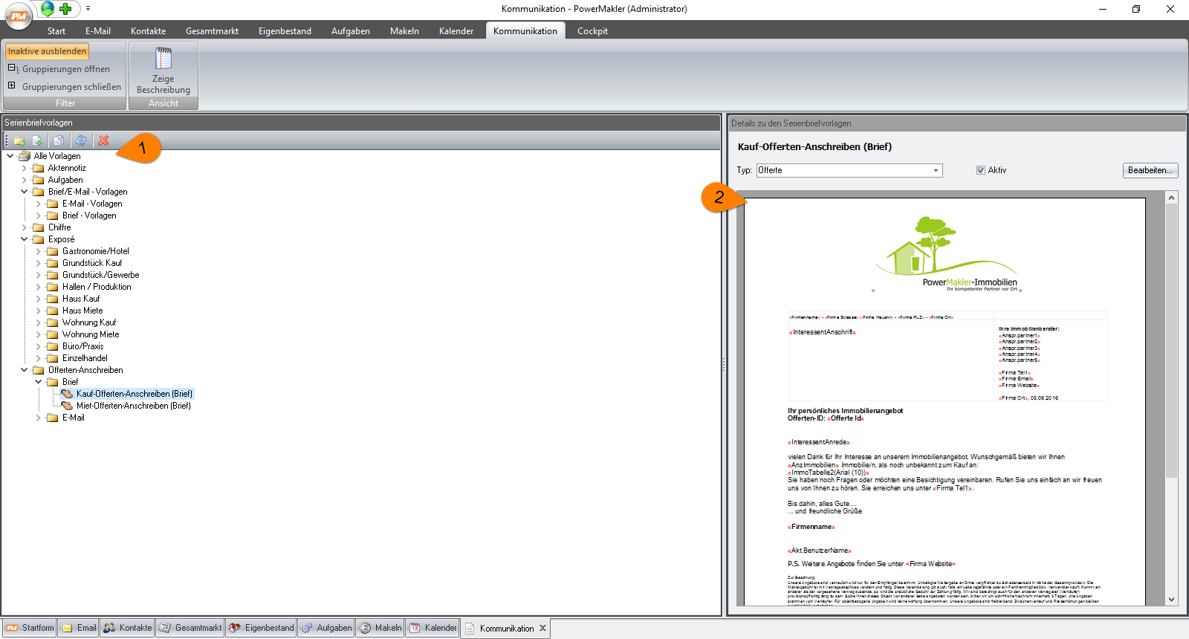Switch to the Kontakte bottom tab
The height and width of the screenshot is (639, 1189).
coord(127,628)
